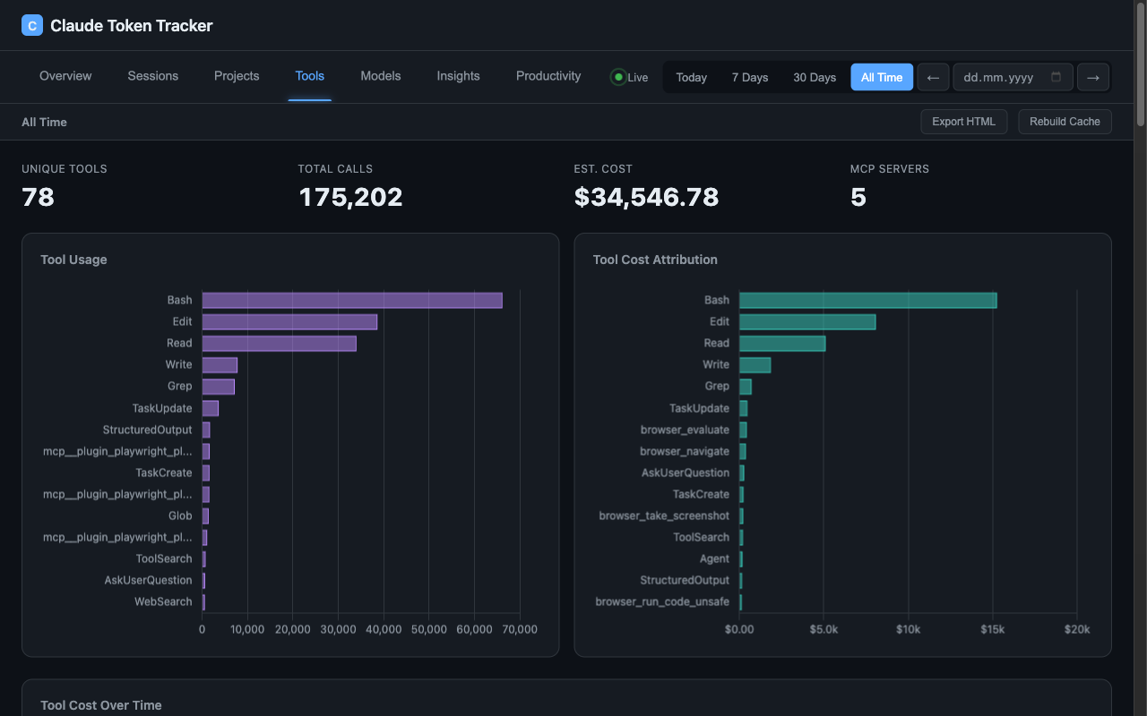
Task: Click the Claude Token Tracker logo icon
Action: pos(32,25)
